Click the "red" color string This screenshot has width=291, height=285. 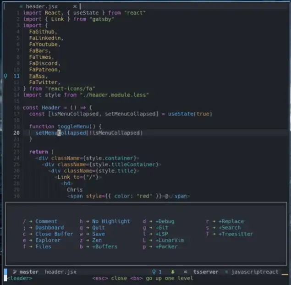point(144,196)
